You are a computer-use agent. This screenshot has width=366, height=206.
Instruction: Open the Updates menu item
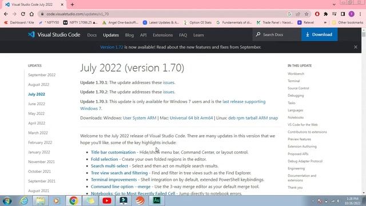[x=111, y=35]
